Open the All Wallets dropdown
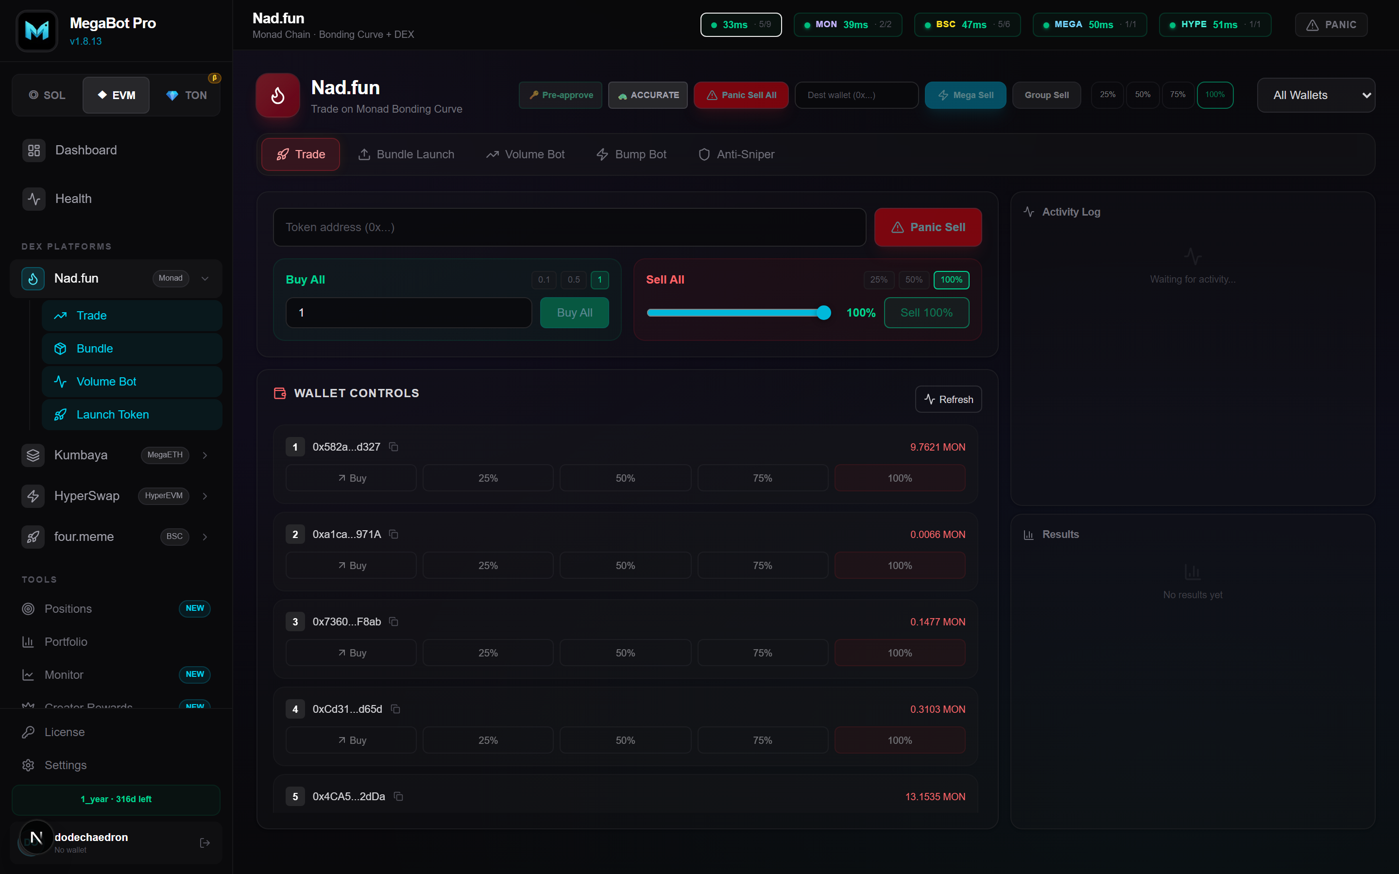This screenshot has width=1399, height=874. point(1316,95)
